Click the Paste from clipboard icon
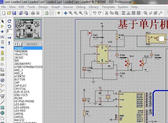Image resolution: width=168 pixels, height=123 pixels. coord(116,13)
